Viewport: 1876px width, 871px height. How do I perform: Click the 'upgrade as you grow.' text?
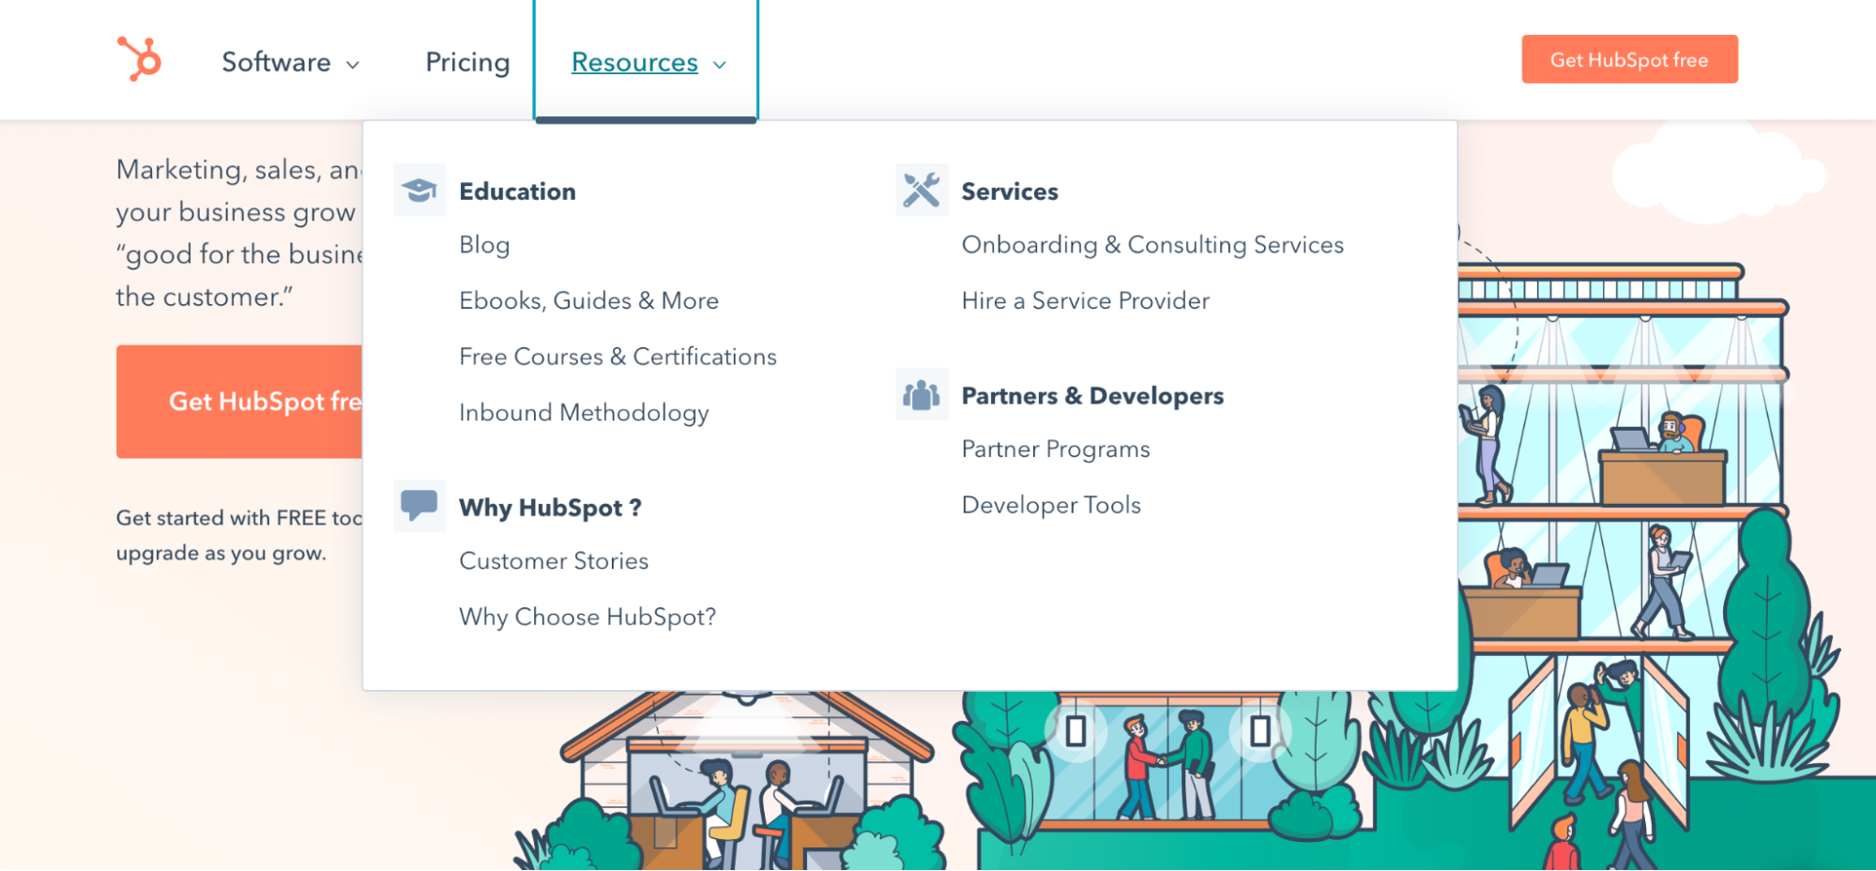221,553
